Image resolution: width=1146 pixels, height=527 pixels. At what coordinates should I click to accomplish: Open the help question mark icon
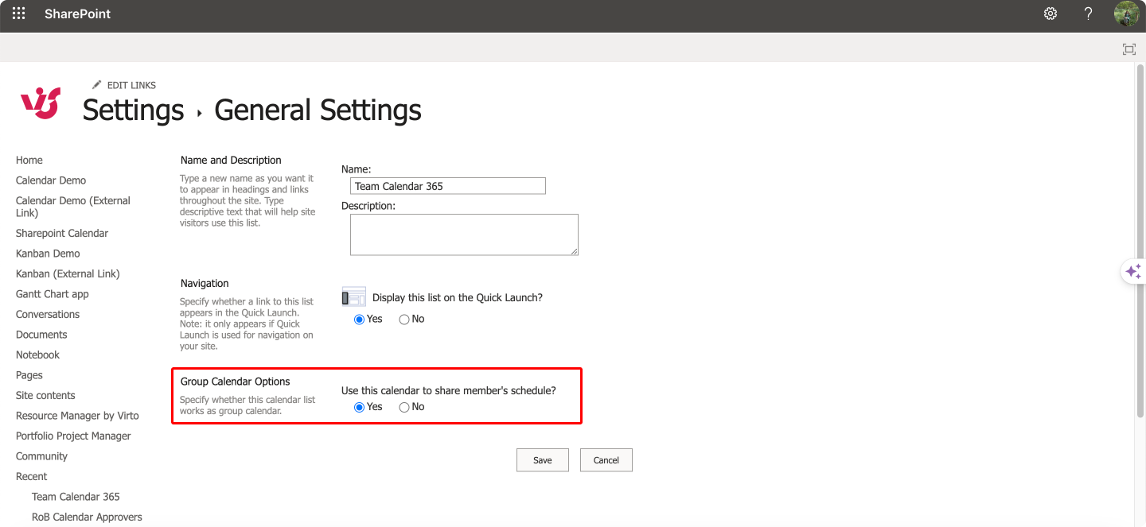[1089, 14]
